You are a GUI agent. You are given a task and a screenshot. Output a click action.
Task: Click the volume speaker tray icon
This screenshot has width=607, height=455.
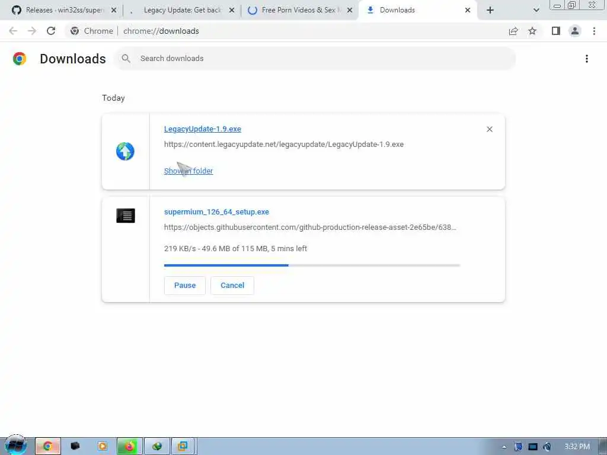tap(547, 447)
